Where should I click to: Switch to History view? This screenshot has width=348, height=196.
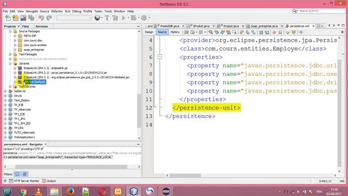tap(175, 32)
